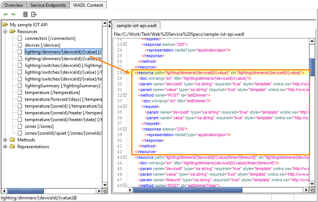Select temperature [/temperature] resource
The image size is (318, 202).
[x=52, y=93]
